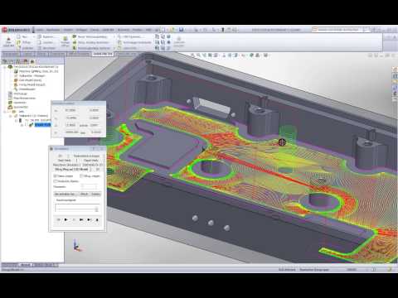
Task: Click the middle green toolpath icon in the ribbon
Action: (x=75, y=42)
